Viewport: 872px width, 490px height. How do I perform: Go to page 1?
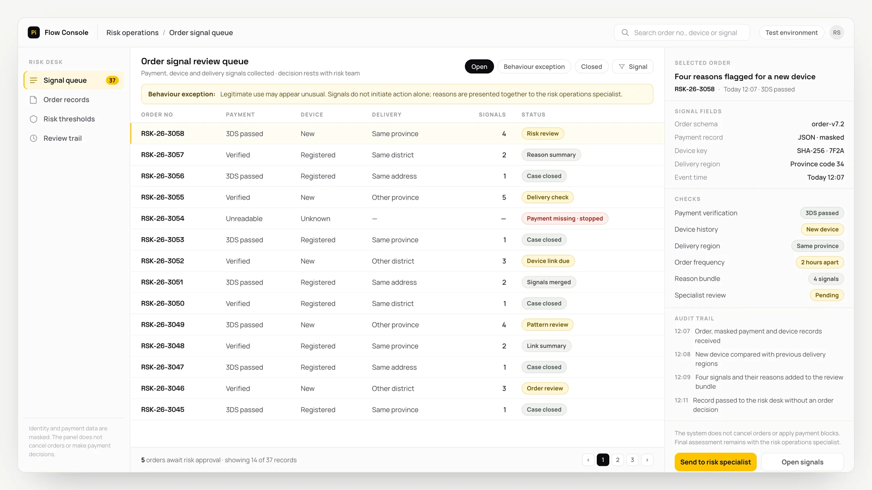click(x=603, y=460)
